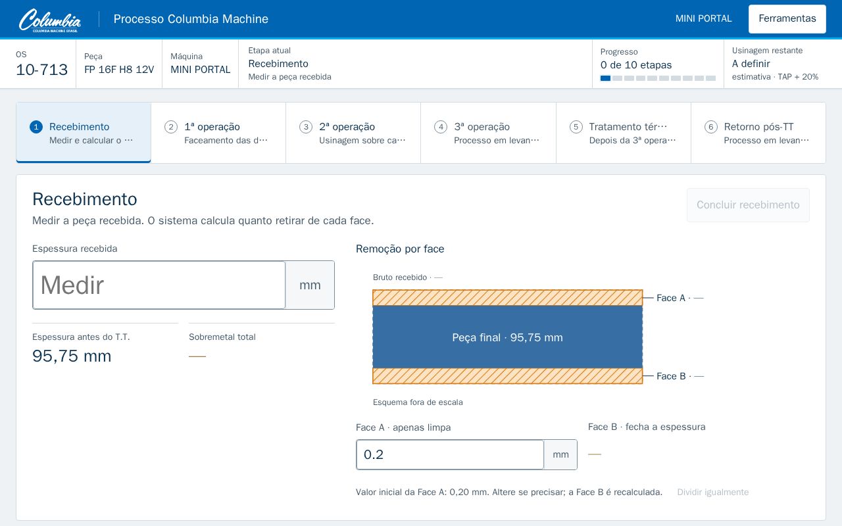This screenshot has width=842, height=526.
Task: Select the Recebimento step tab
Action: click(x=84, y=132)
